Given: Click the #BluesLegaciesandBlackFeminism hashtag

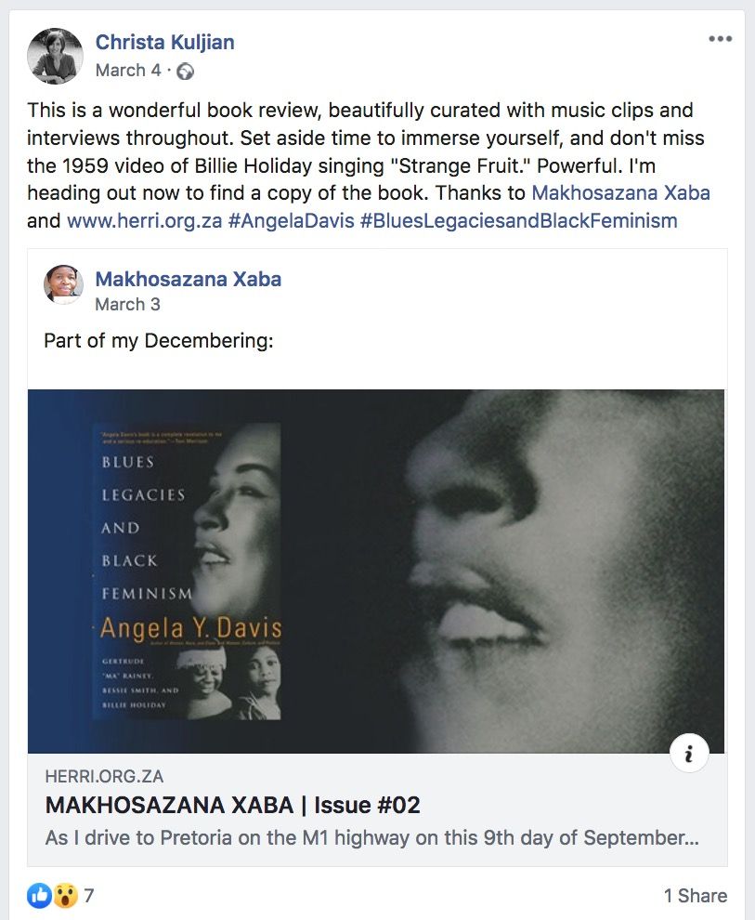Looking at the screenshot, I should pos(519,220).
